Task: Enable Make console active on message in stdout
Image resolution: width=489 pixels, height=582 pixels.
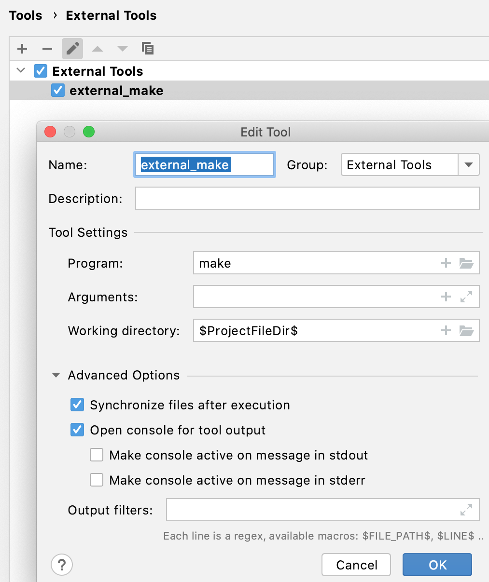Action: point(97,455)
